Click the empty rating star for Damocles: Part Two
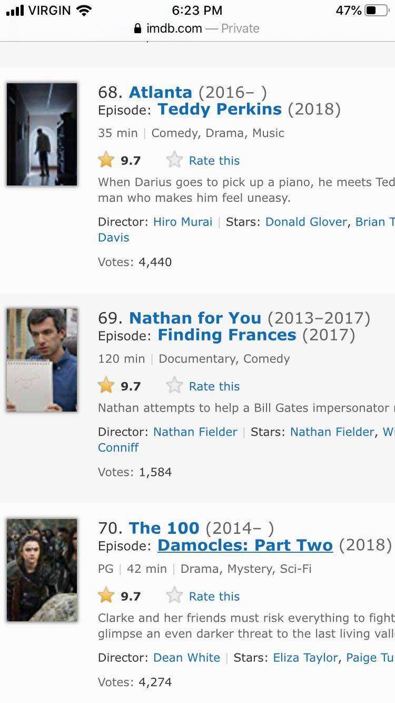Screen dimensions: 395x703 (174, 596)
